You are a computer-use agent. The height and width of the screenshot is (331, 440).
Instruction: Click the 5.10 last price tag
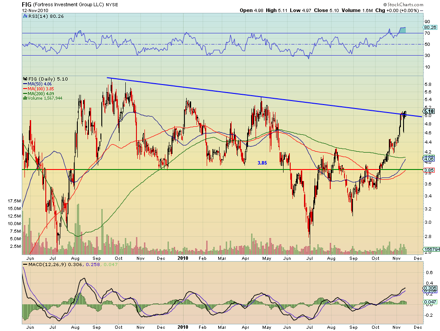point(429,111)
